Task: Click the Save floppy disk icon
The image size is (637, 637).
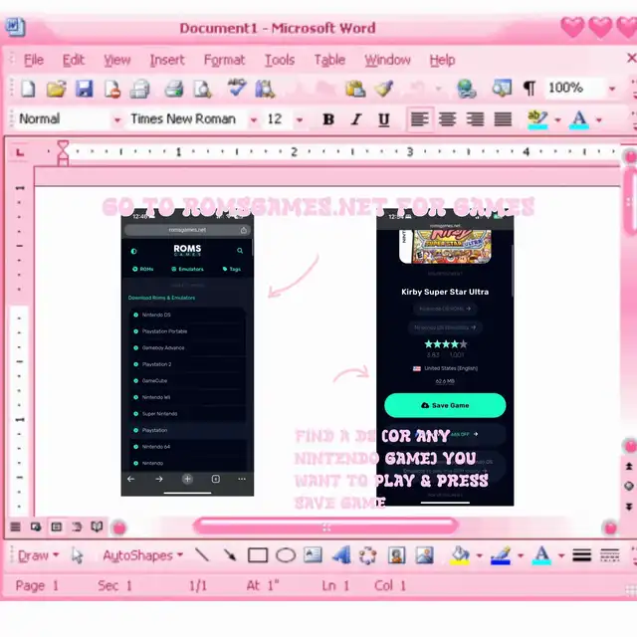Action: click(82, 89)
